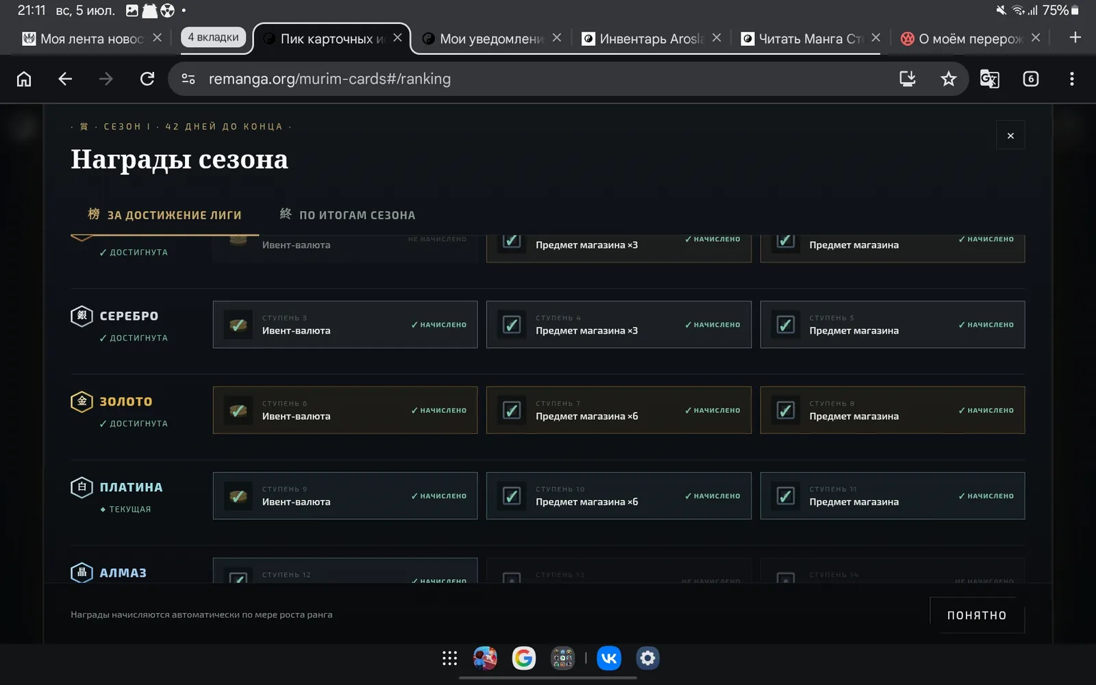Click the Серебро league badge icon
This screenshot has height=685, width=1096.
pos(82,316)
